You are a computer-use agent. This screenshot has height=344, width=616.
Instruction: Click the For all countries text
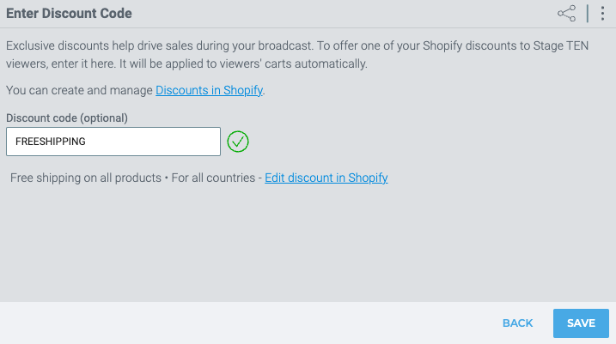click(213, 178)
